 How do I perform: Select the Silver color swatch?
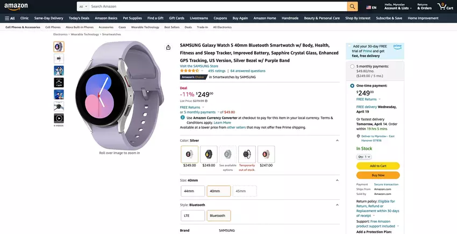tap(189, 154)
